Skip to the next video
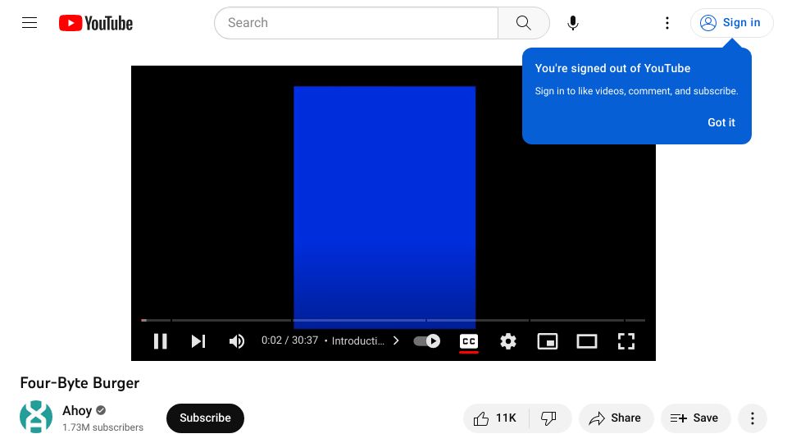This screenshot has height=443, width=787. 198,341
